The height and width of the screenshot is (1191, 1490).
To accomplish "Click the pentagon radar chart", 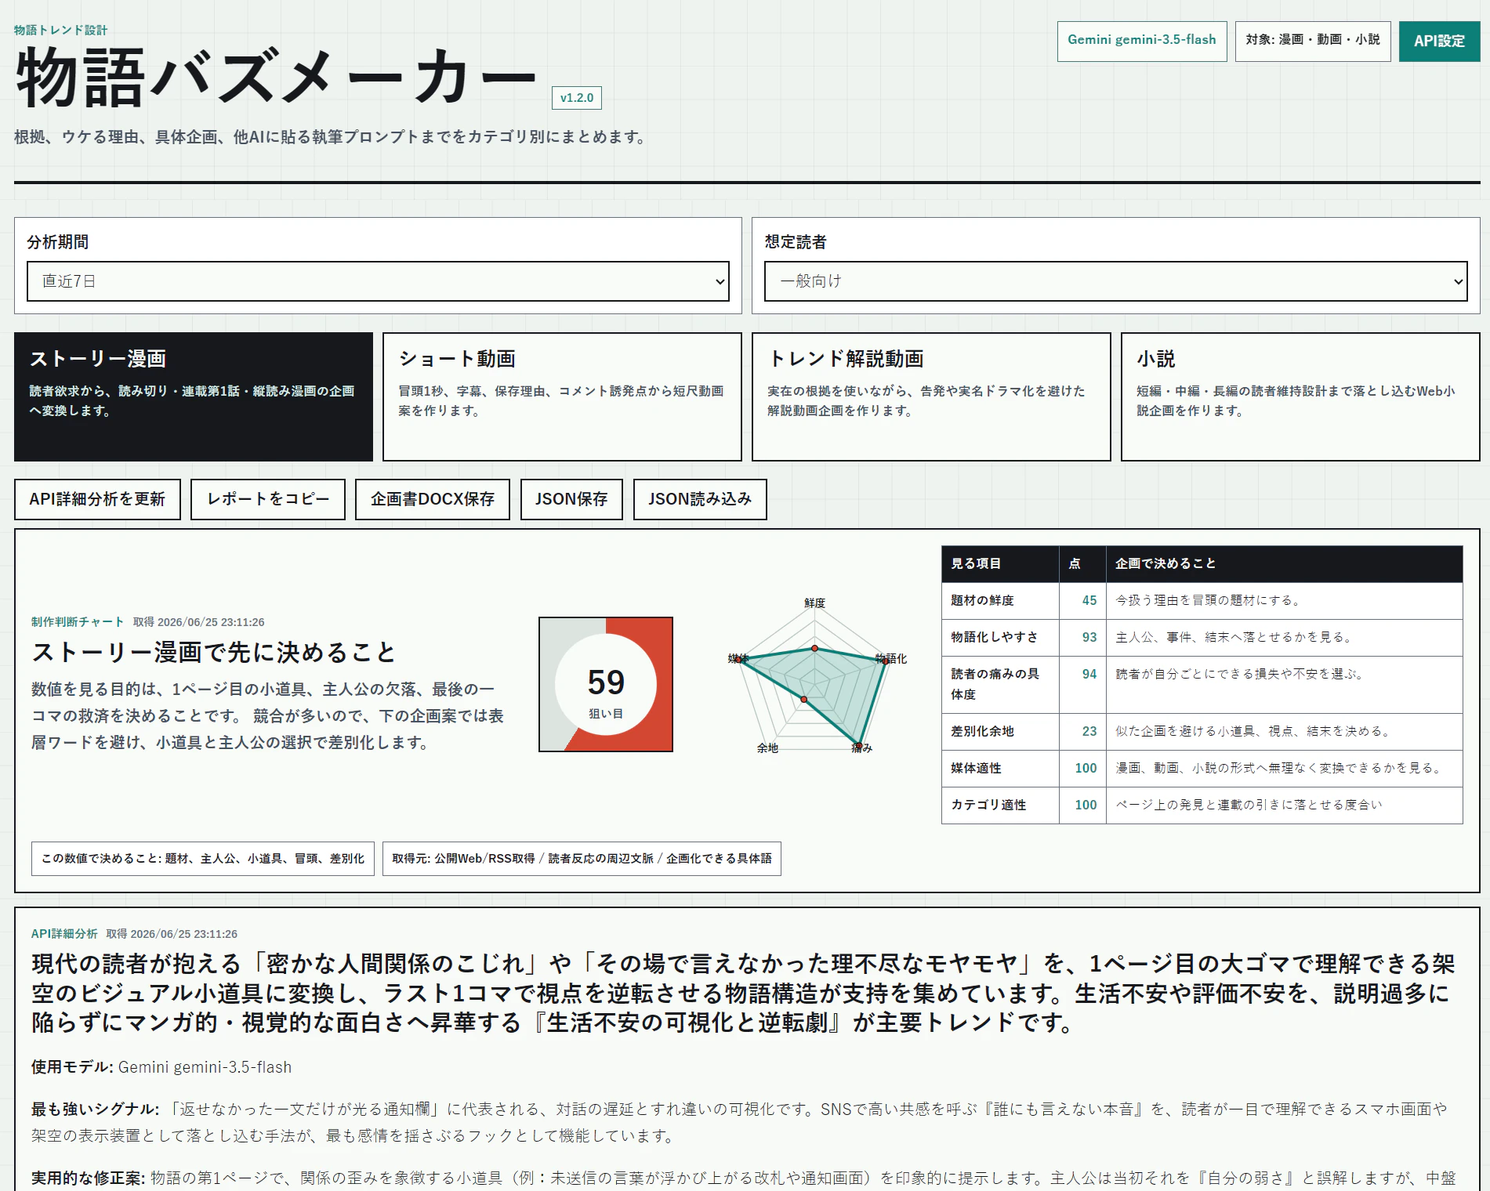I will pos(815,678).
